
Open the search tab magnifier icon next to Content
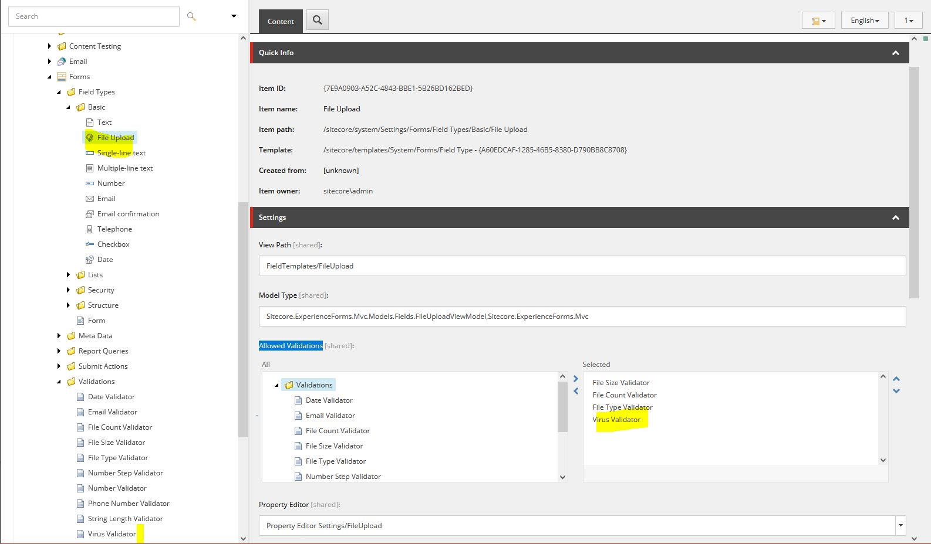[x=318, y=21]
